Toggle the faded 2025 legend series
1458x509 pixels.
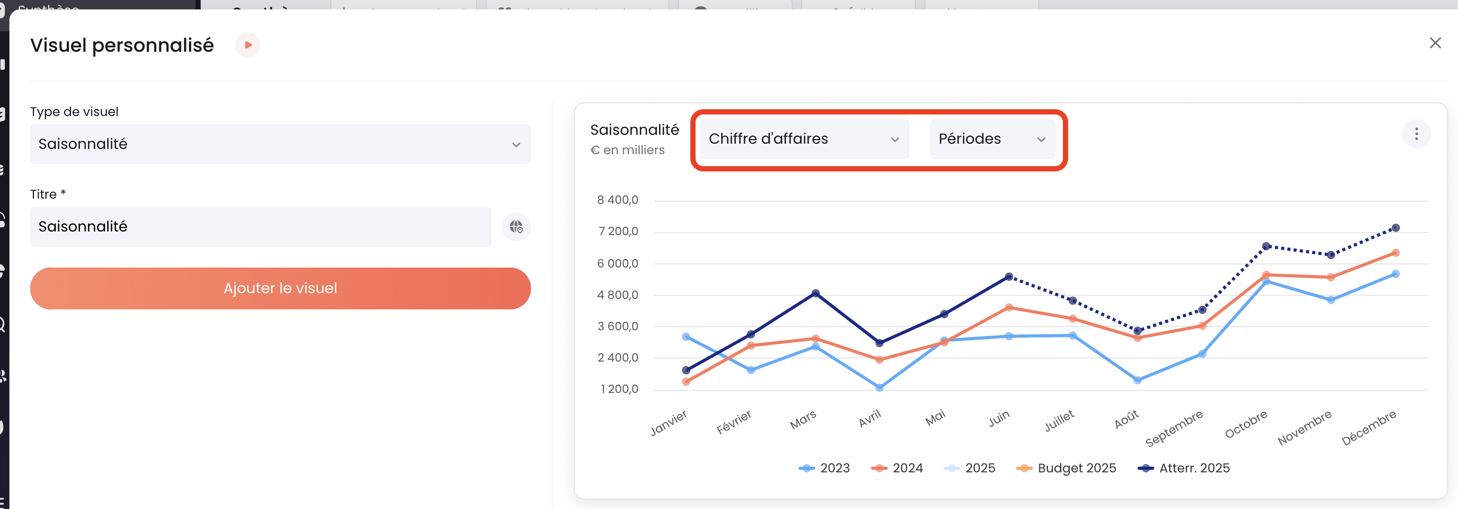click(x=969, y=468)
